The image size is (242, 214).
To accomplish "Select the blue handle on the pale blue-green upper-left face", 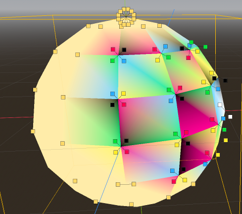I will point(112,94).
